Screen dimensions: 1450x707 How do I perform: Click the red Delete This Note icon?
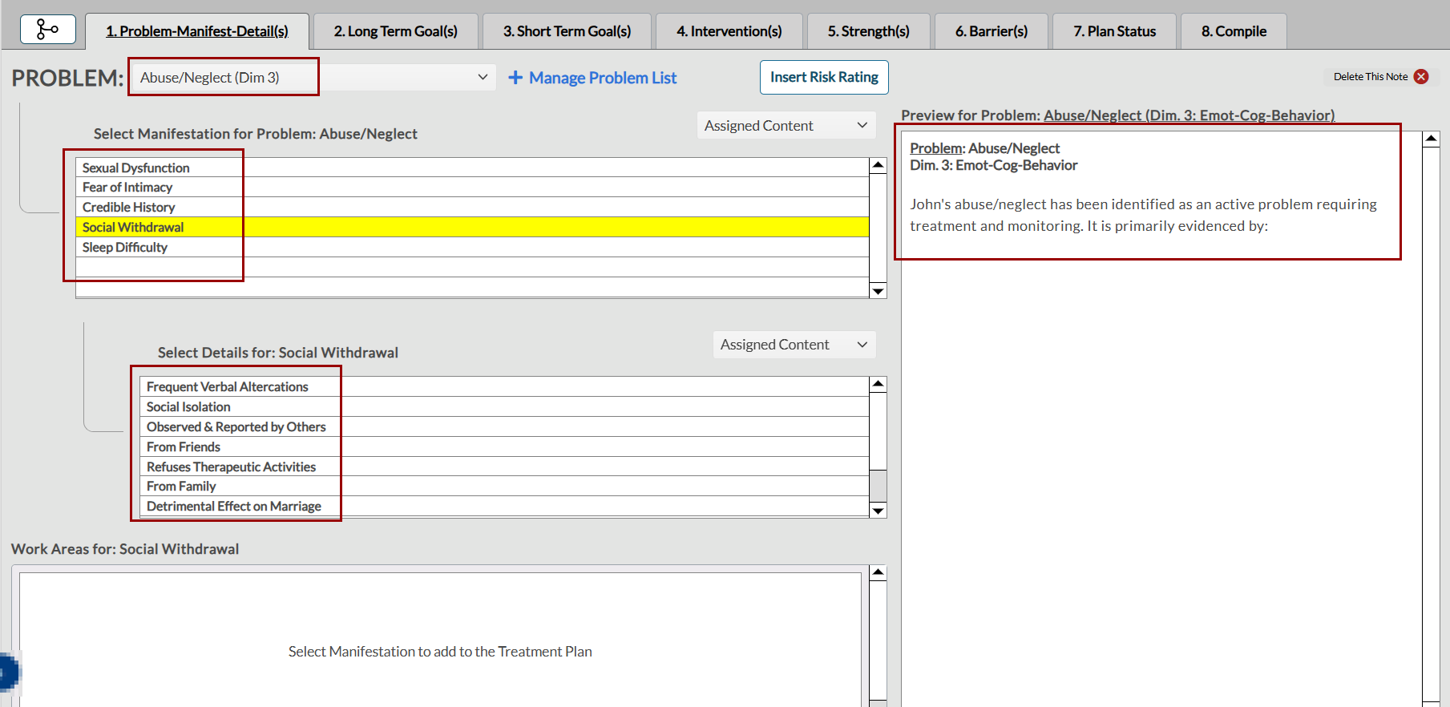point(1421,77)
